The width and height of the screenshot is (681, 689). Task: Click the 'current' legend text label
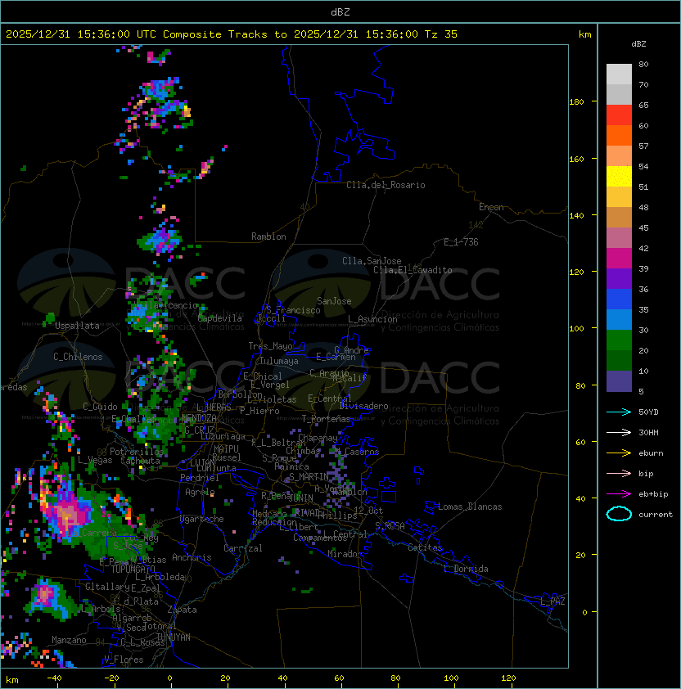[x=656, y=515]
